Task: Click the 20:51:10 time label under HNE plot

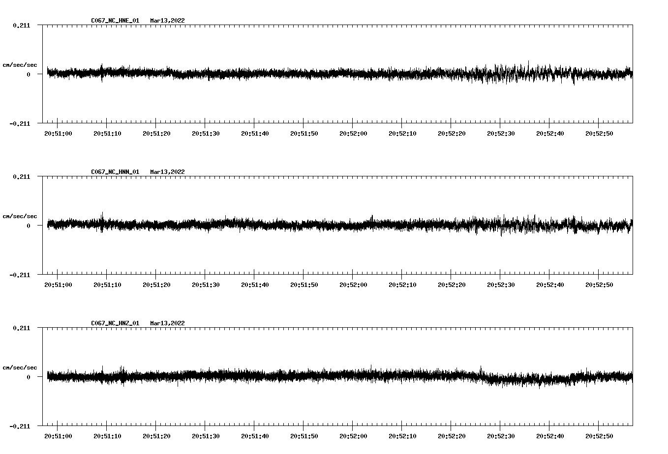Action: click(107, 134)
